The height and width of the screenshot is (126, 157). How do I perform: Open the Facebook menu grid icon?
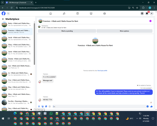[x=142, y=14]
